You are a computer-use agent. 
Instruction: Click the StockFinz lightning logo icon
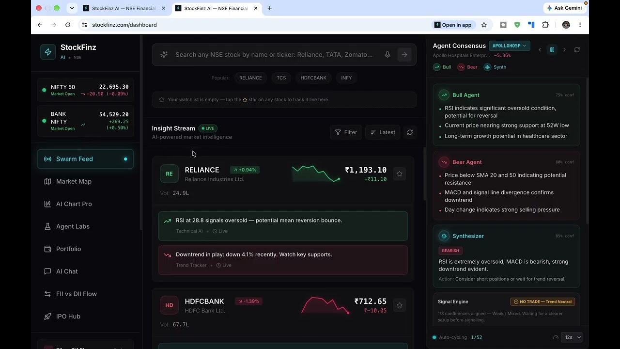click(48, 52)
